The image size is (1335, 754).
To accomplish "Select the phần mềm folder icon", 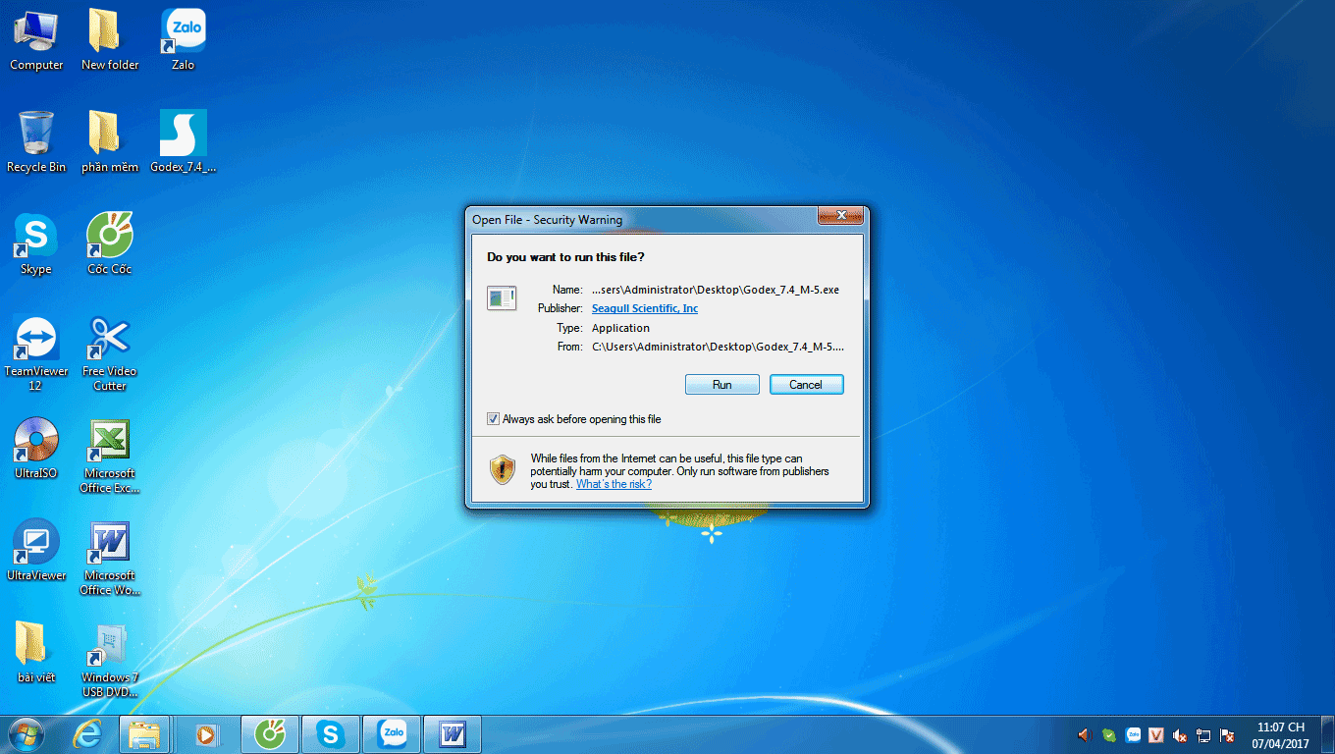I will tap(110, 142).
